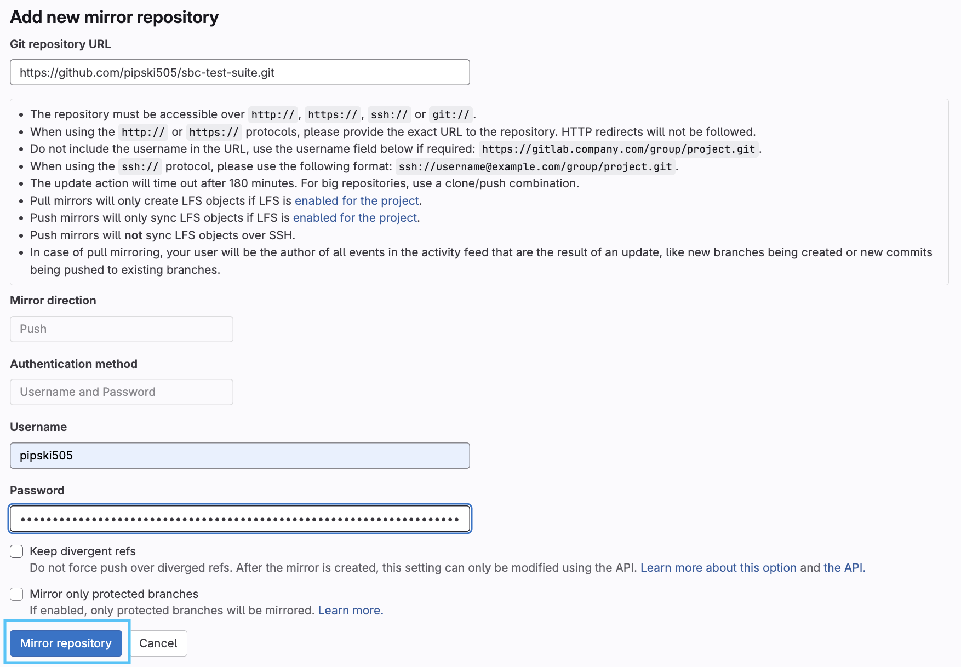Open 'the API' documentation link

point(843,568)
